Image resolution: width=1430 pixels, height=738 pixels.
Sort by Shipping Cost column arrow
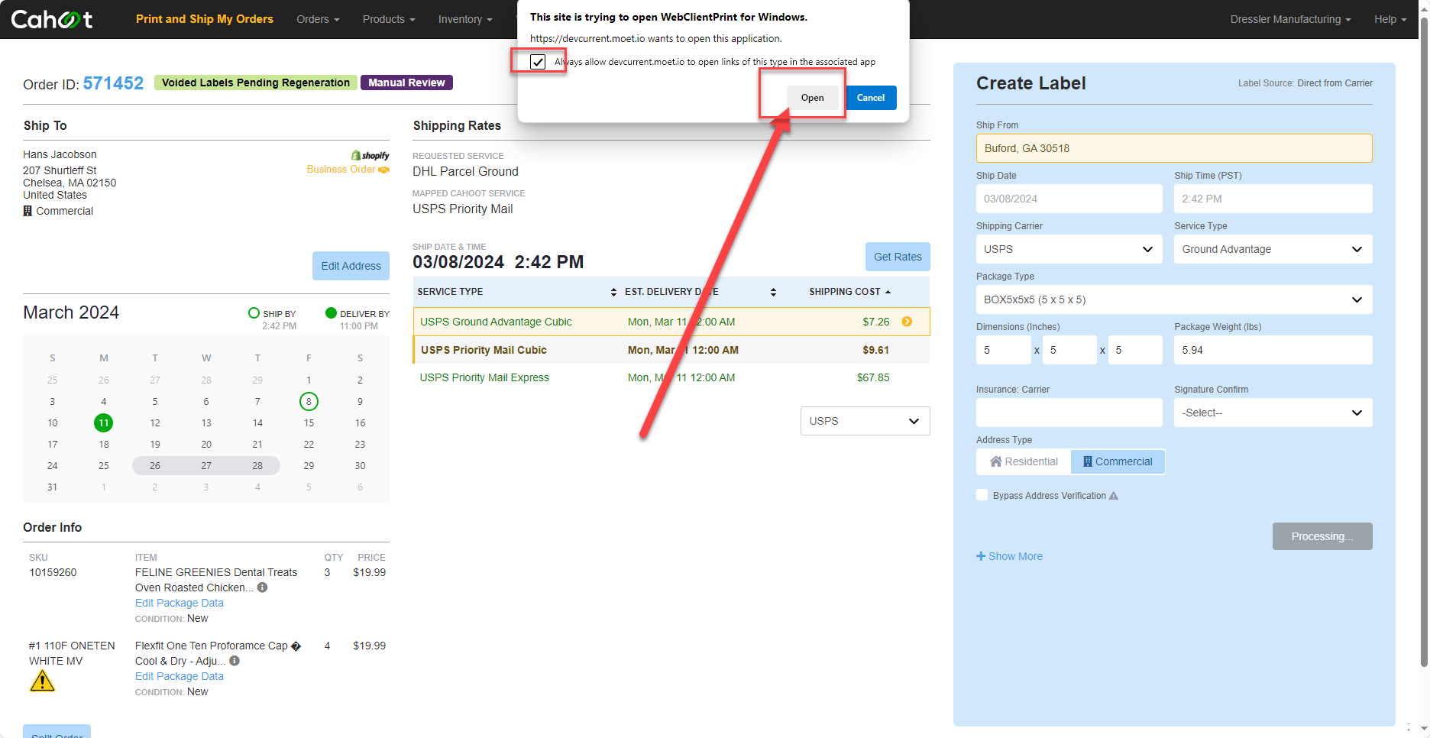(888, 292)
